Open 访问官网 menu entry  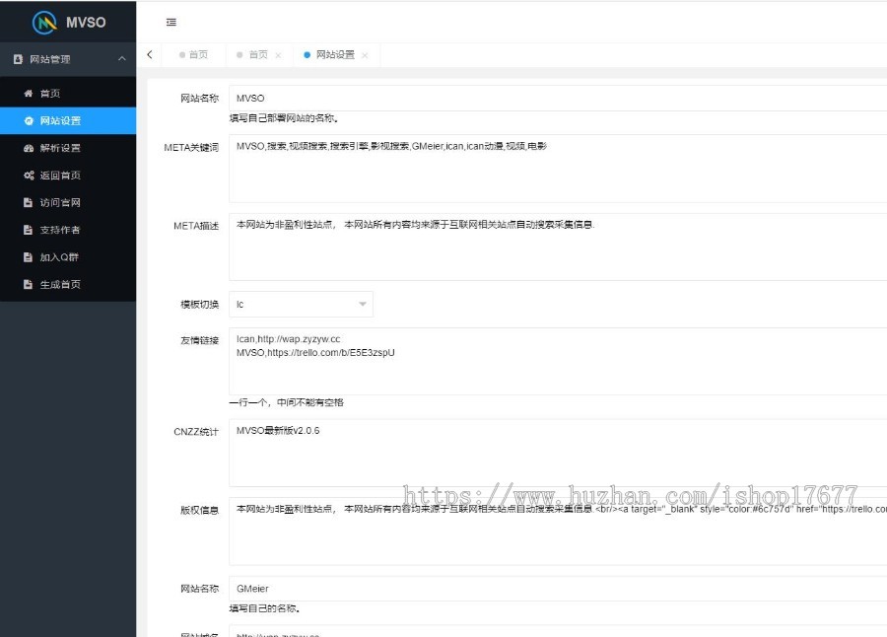tap(68, 202)
